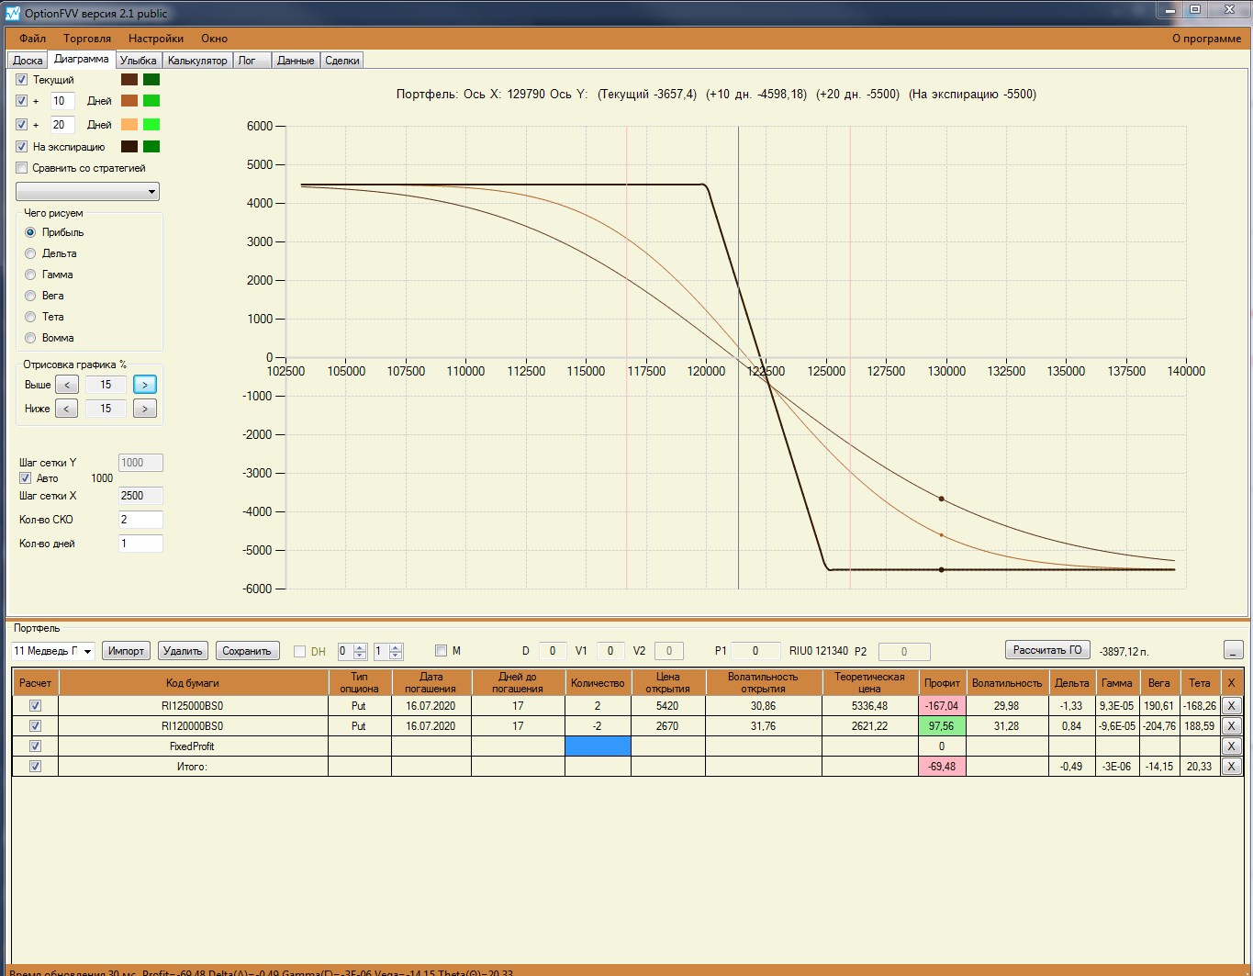Switch to the Улыбка tab
Screen dimensions: 1253x976
click(x=138, y=61)
